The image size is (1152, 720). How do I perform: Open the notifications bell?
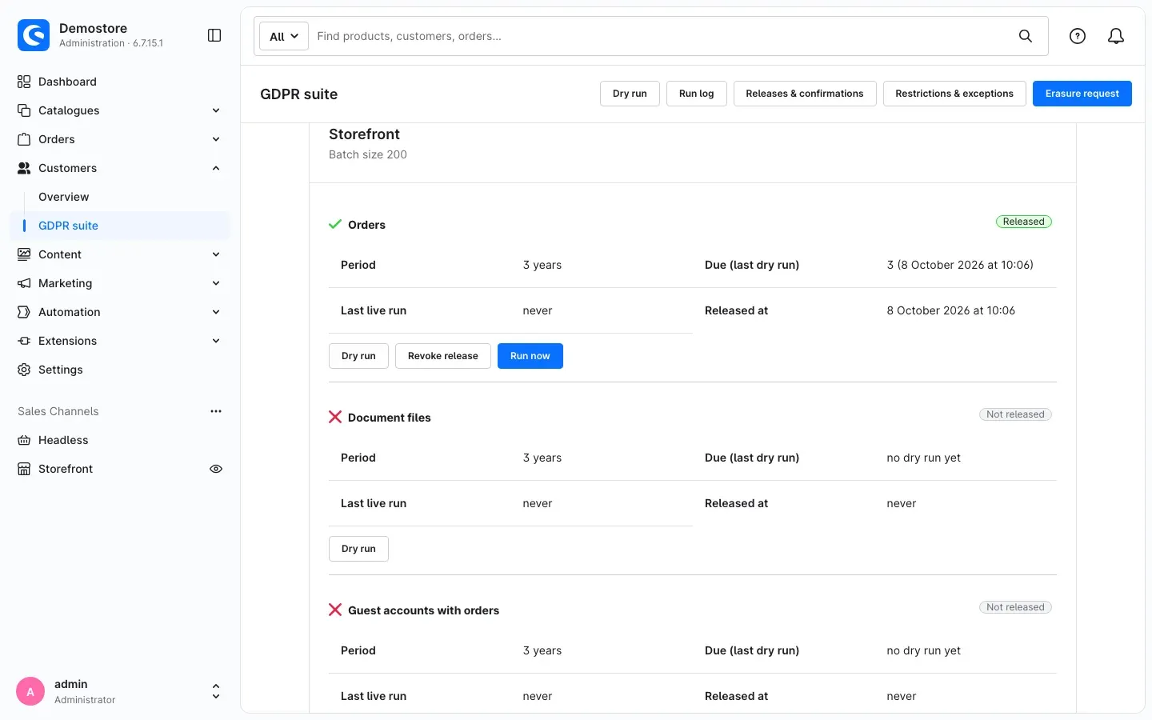[1116, 36]
